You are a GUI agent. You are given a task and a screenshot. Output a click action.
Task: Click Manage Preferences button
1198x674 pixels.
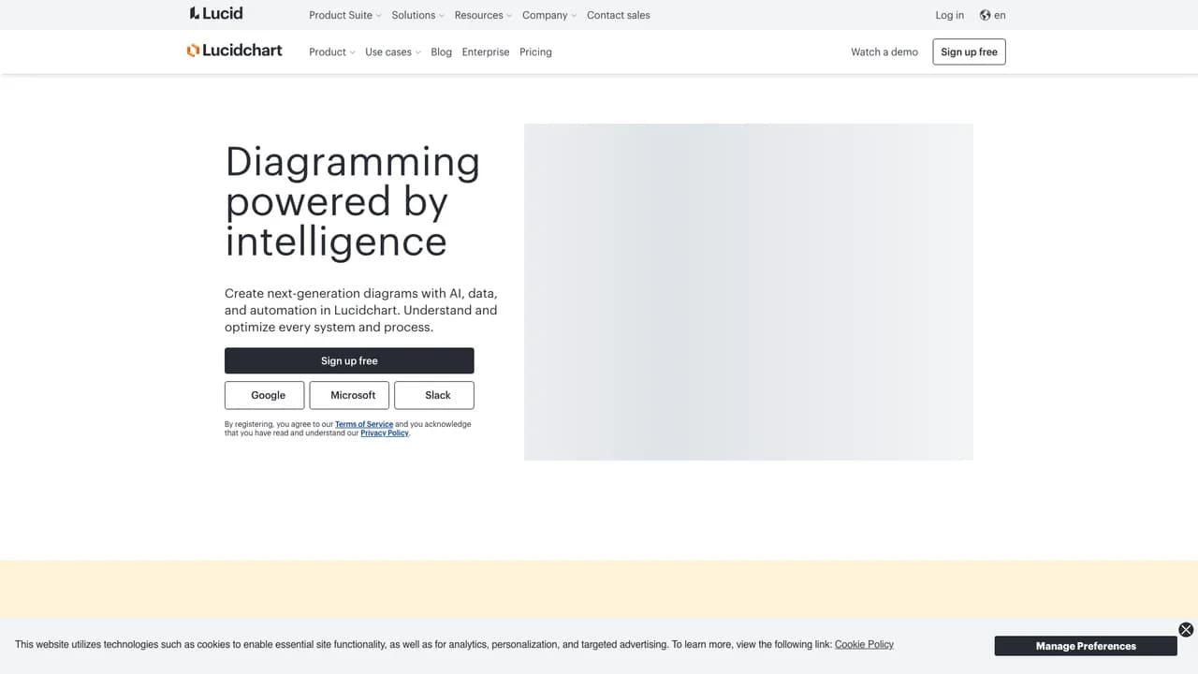[x=1086, y=646]
